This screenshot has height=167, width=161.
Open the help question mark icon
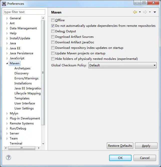[8, 157]
